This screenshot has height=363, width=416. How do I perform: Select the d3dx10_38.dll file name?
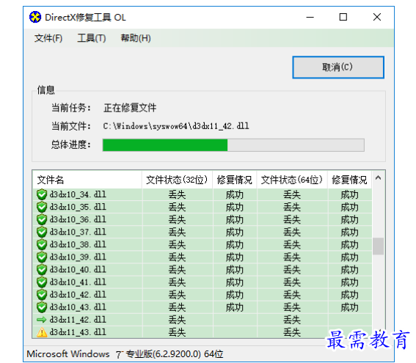click(78, 244)
